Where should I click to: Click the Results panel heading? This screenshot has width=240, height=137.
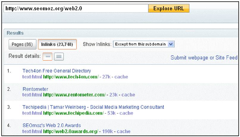(x=15, y=33)
